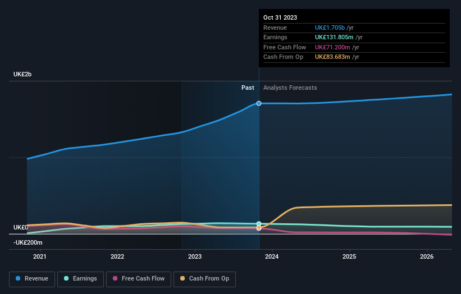Toggle the Earnings legend button
This screenshot has width=461, height=294.
pos(80,279)
